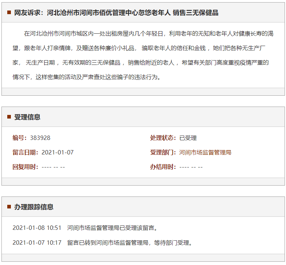
Task: Click the red square bullet beside 网友诉求
Action: pos(9,12)
